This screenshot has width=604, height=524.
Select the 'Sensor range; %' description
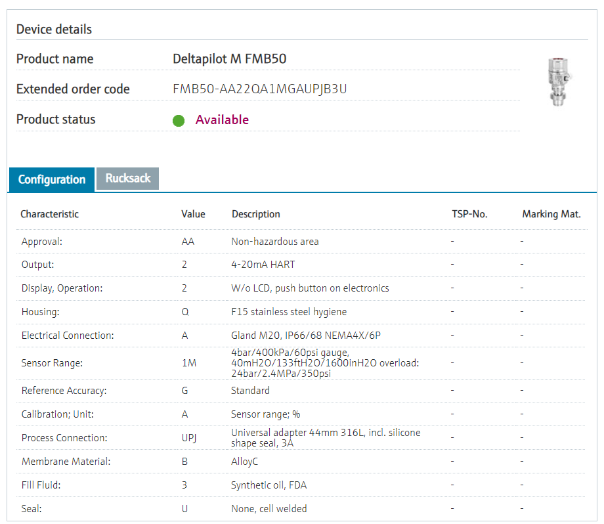click(x=266, y=414)
